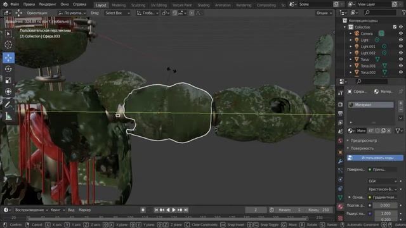This screenshot has width=406, height=228.
Task: Hide the Camera via eye icon
Action: (401, 34)
